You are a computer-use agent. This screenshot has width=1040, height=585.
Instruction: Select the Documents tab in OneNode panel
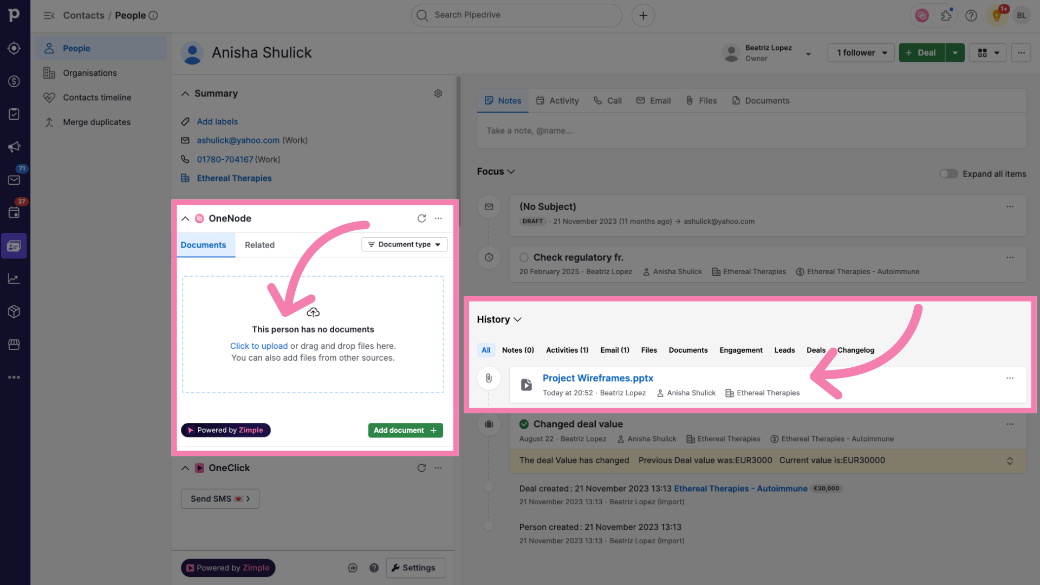tap(204, 245)
